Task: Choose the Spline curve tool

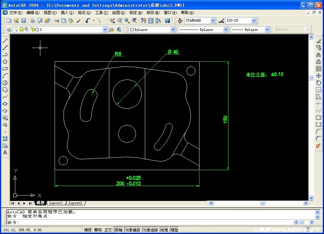Action: 5,97
